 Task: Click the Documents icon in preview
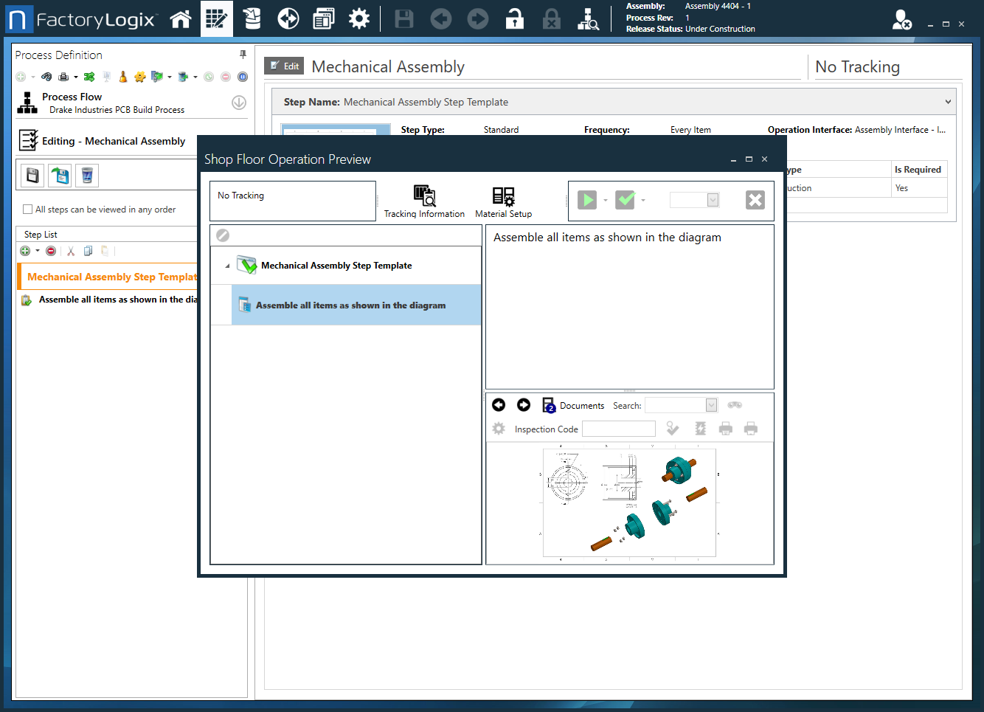tap(550, 405)
